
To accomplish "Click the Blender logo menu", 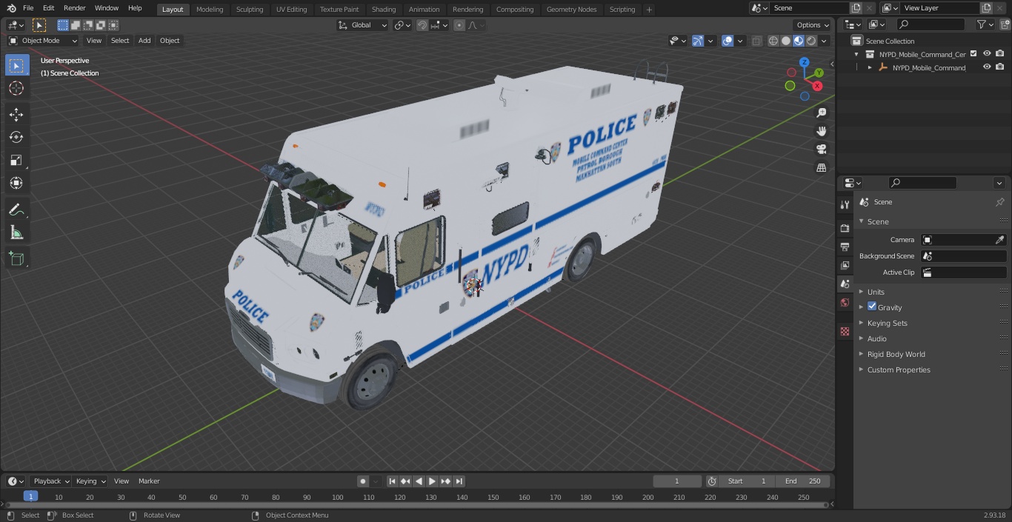I will point(12,8).
